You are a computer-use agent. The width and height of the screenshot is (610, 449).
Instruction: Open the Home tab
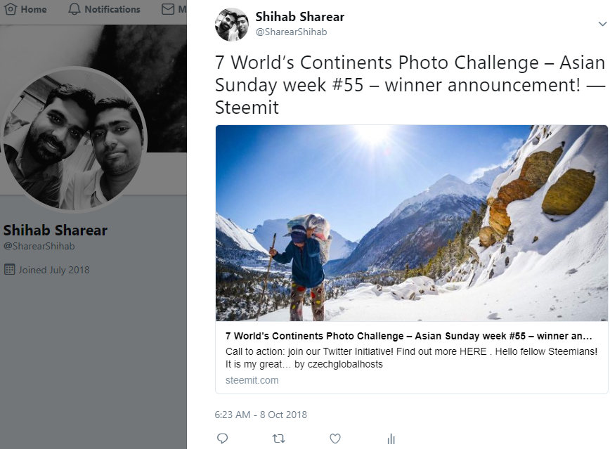pos(25,9)
